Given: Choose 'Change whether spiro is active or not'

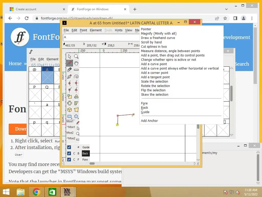Looking at the screenshot, I should pos(168,60).
